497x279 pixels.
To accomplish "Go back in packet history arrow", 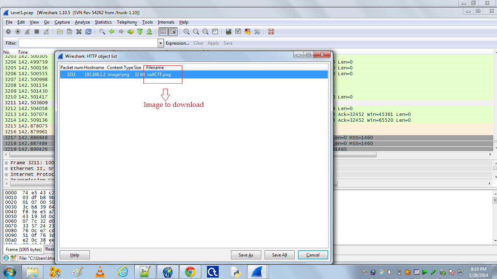I will tap(112, 32).
